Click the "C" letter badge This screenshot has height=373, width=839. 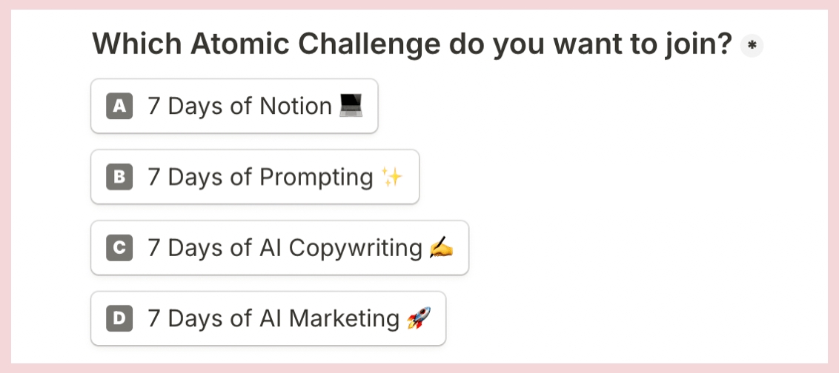click(119, 248)
